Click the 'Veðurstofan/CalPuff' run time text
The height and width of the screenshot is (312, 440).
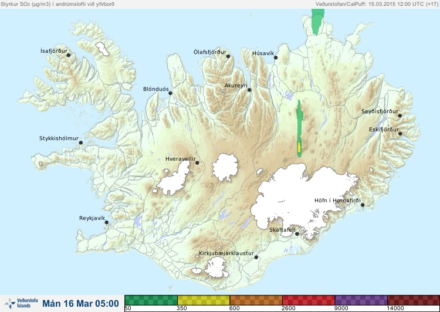[x=376, y=4]
